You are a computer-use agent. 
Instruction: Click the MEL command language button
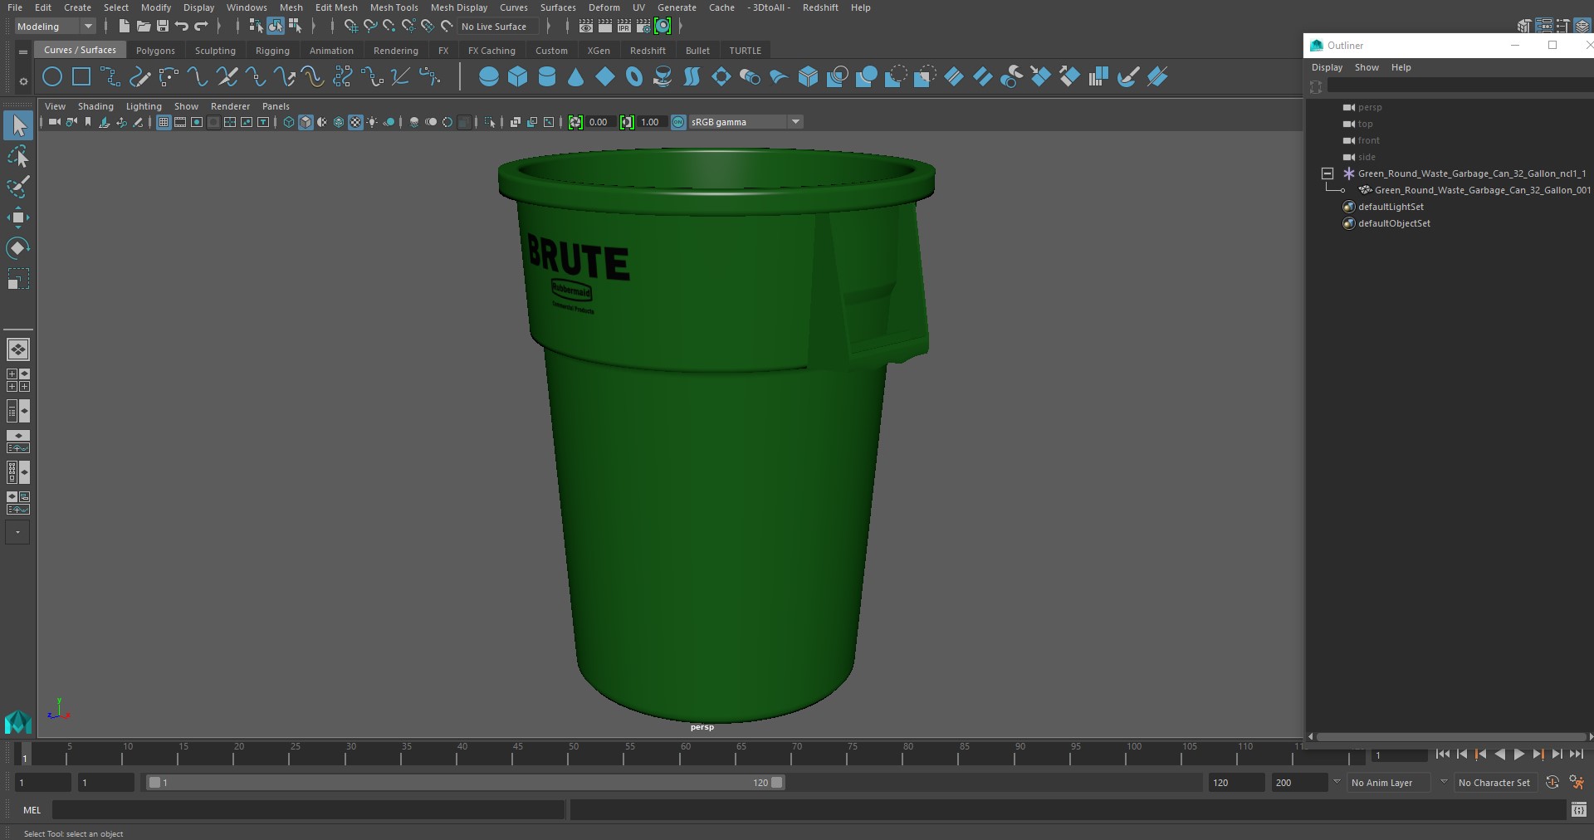[32, 810]
